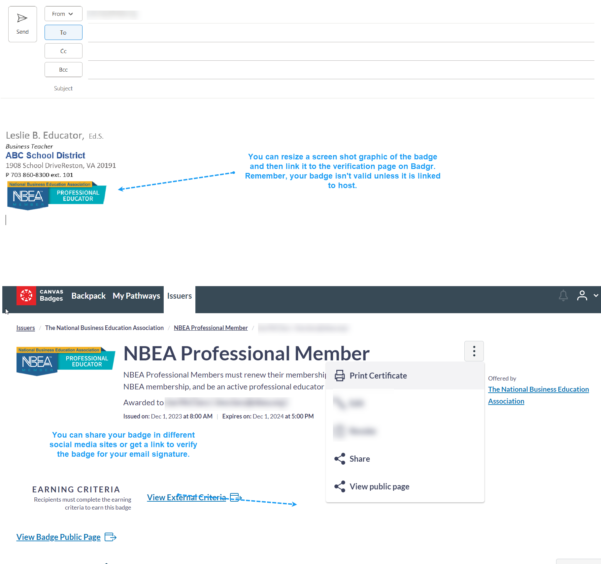Switch to My Pathways tab
This screenshot has height=564, width=601.
point(136,296)
